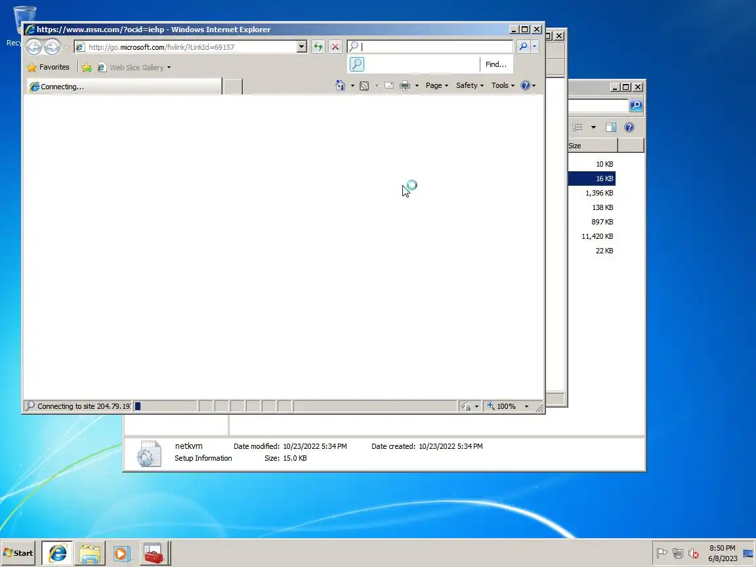The height and width of the screenshot is (567, 756).
Task: Click the red toolbox taskbar icon
Action: pos(154,553)
